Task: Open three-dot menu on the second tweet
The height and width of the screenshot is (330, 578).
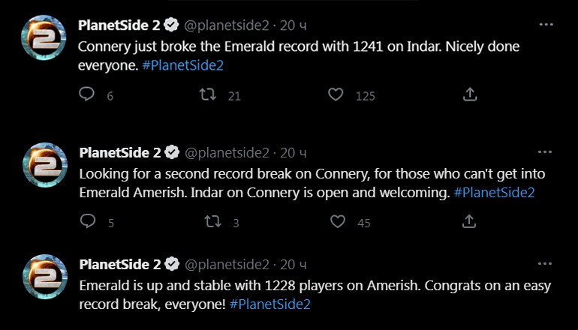Action: click(x=545, y=152)
